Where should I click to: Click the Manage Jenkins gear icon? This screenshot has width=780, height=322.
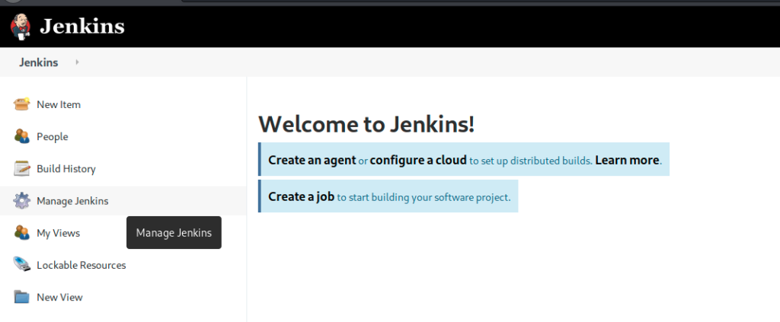coord(21,201)
